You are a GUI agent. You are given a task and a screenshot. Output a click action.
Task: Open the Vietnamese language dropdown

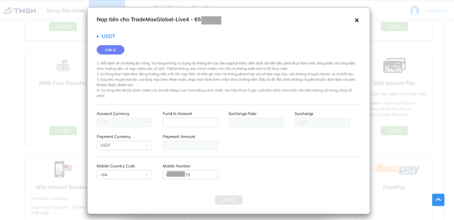point(439,11)
